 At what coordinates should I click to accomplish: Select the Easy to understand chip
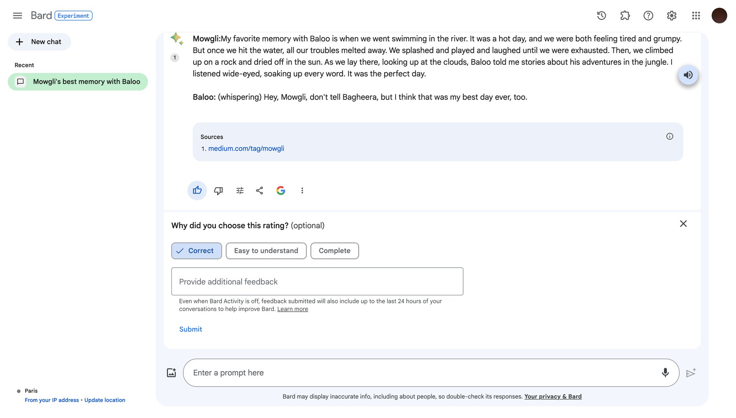click(x=266, y=251)
